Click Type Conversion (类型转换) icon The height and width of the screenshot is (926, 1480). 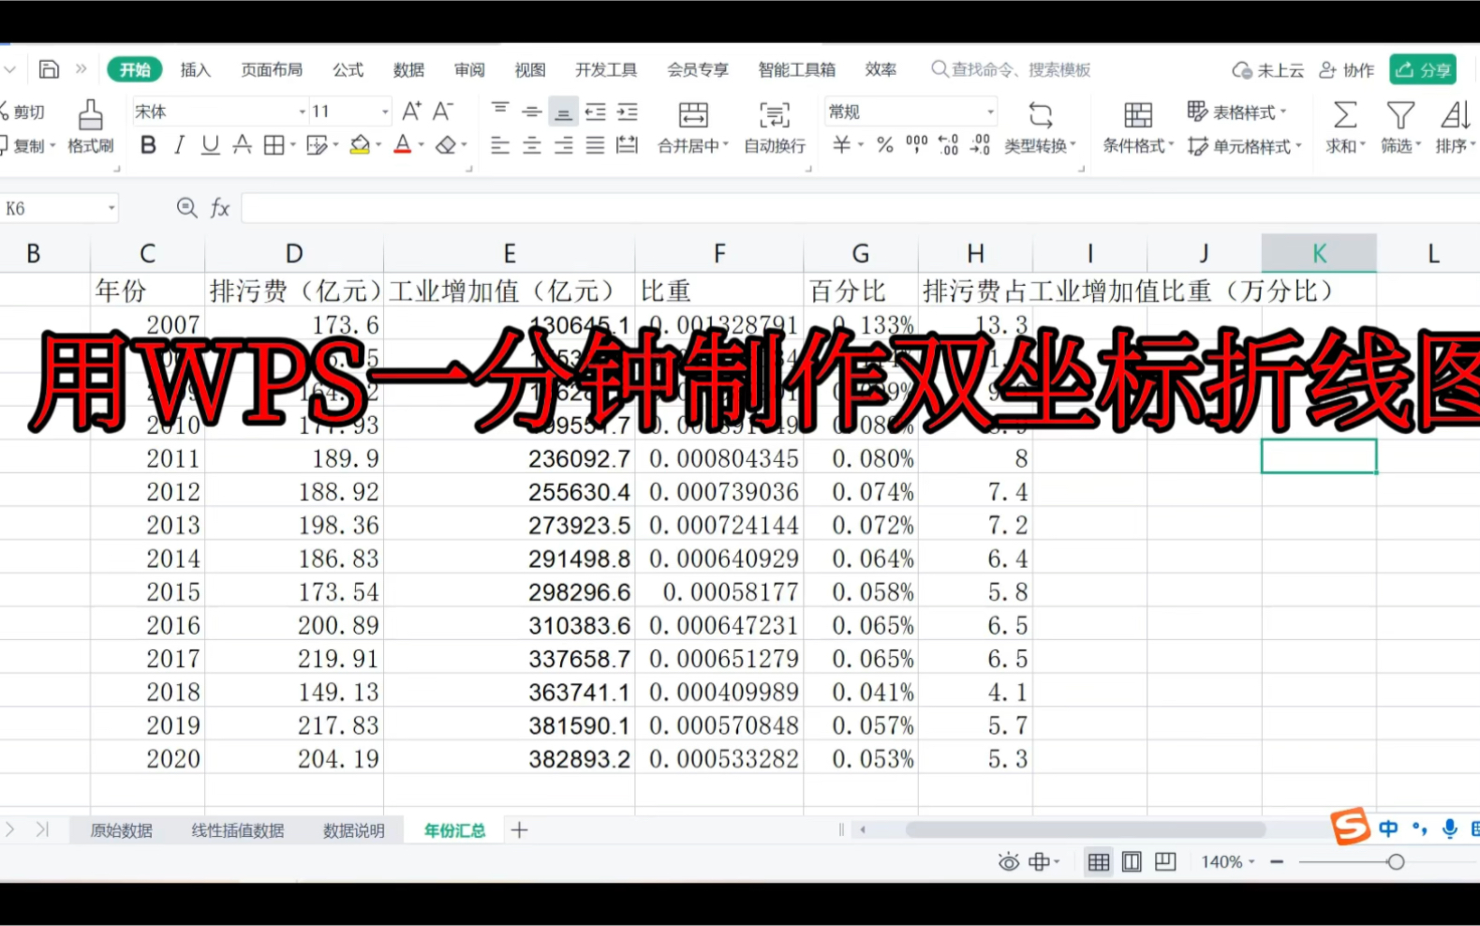tap(1041, 115)
